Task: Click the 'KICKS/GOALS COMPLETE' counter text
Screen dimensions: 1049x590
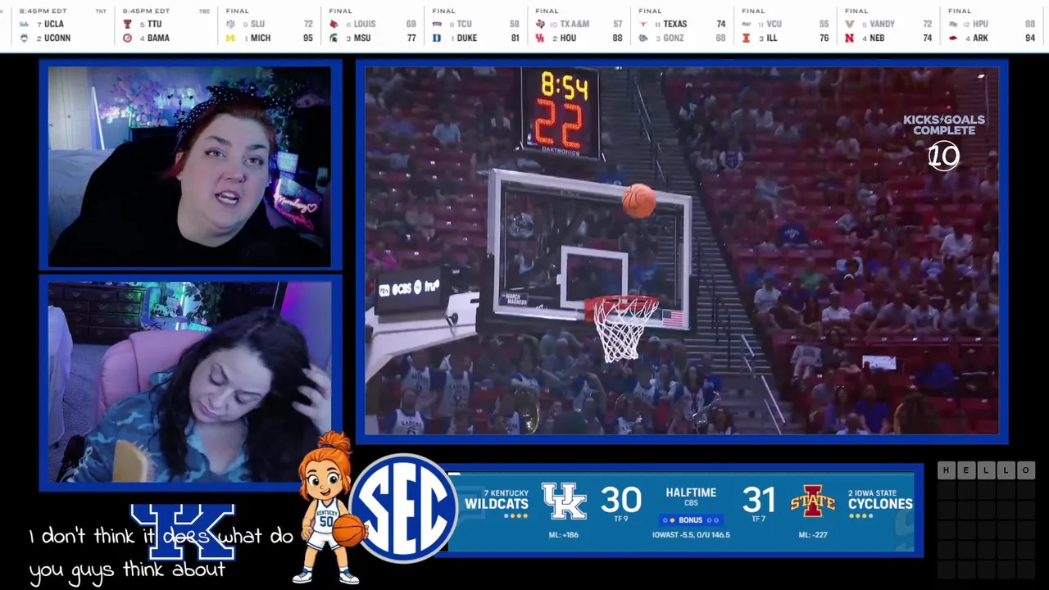Action: tap(943, 125)
